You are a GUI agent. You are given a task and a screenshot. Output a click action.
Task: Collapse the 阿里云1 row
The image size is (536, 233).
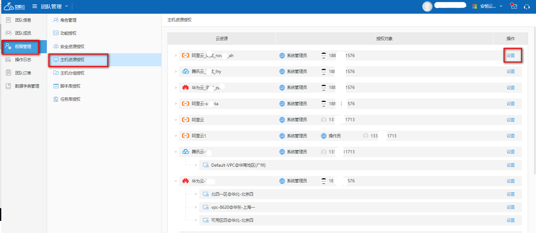coord(176,136)
